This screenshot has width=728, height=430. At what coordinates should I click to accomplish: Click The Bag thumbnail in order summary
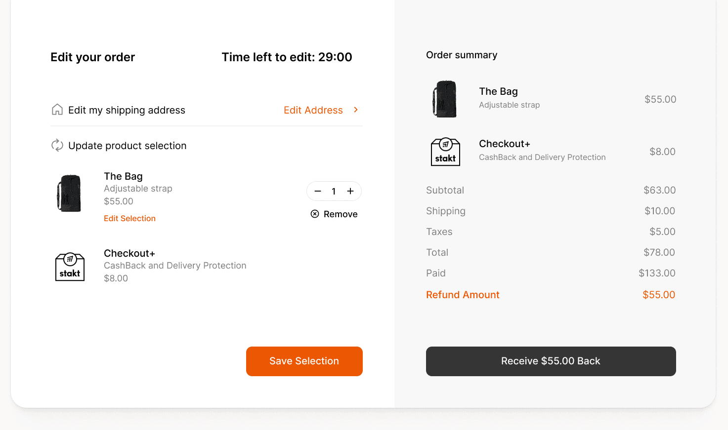(x=445, y=99)
